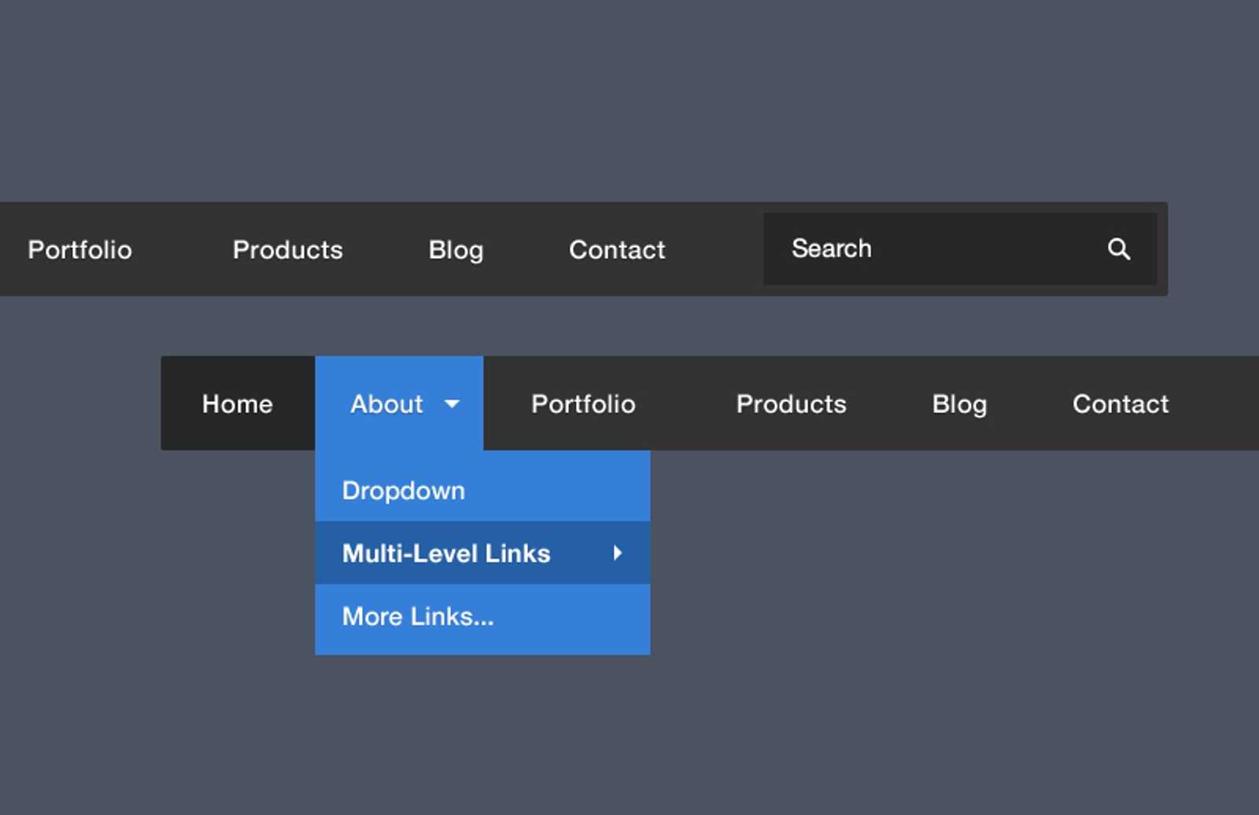Click Contact next to the Search box
1259x815 pixels.
coord(617,250)
